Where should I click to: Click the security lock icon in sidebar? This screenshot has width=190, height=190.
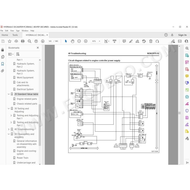[2, 50]
